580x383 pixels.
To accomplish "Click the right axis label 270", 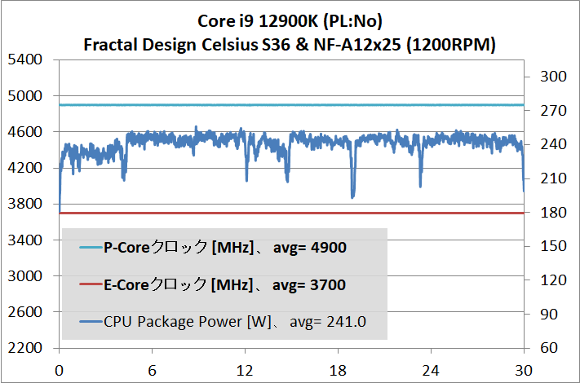I will tap(553, 111).
